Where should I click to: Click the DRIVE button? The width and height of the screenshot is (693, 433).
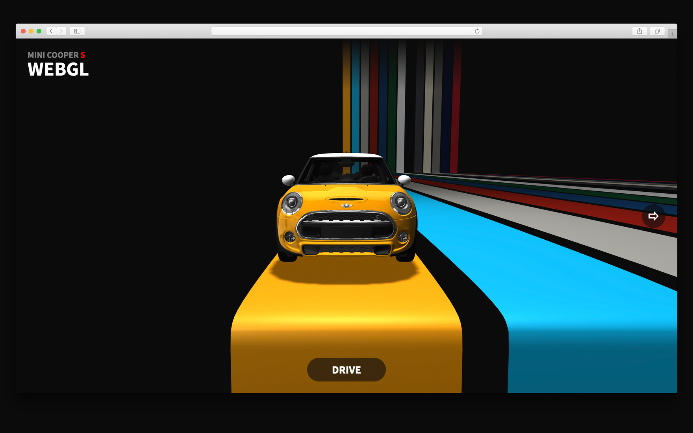[346, 370]
